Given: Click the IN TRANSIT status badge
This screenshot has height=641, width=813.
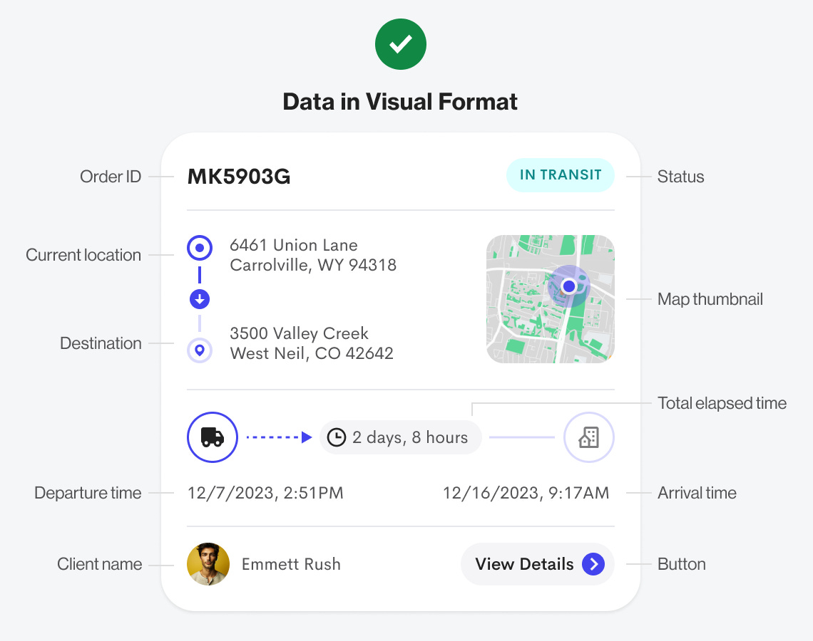Looking at the screenshot, I should tap(561, 175).
